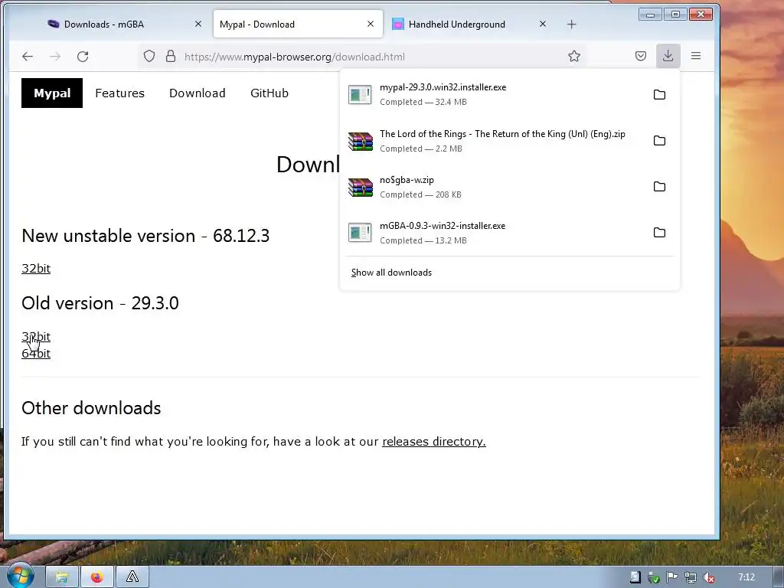This screenshot has height=588, width=784.
Task: Open the Firefox hamburger menu
Action: coord(696,56)
